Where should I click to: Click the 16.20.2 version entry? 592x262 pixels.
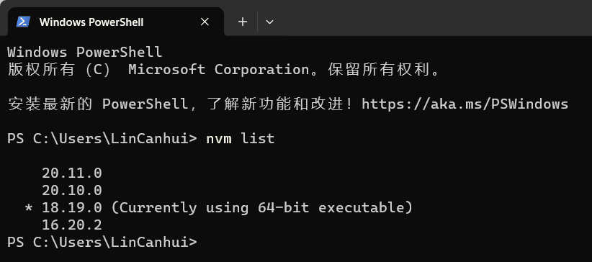tap(72, 225)
